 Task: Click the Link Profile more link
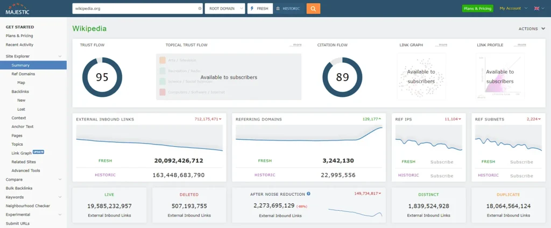[520, 45]
